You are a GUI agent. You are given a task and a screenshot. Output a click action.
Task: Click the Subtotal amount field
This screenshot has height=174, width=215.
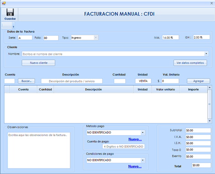click(x=198, y=131)
